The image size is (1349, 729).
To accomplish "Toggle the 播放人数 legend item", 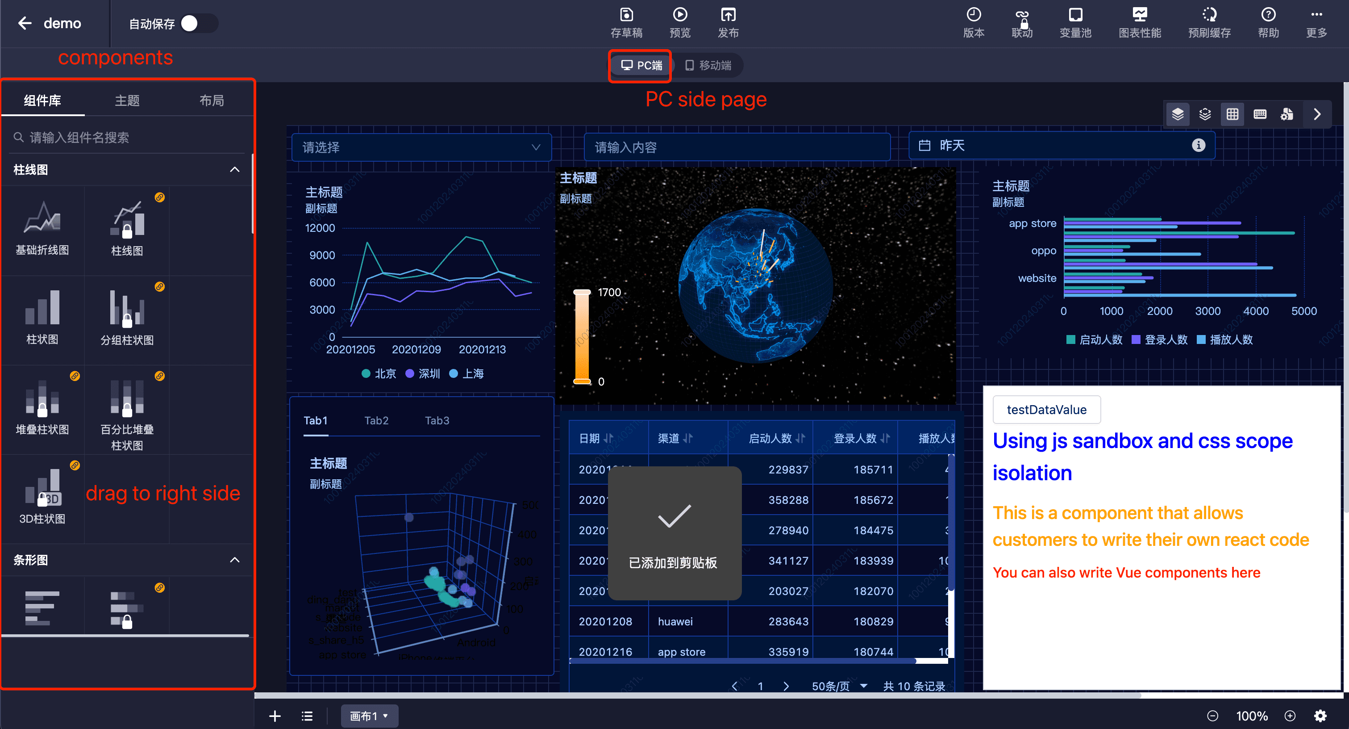I will click(x=1225, y=339).
